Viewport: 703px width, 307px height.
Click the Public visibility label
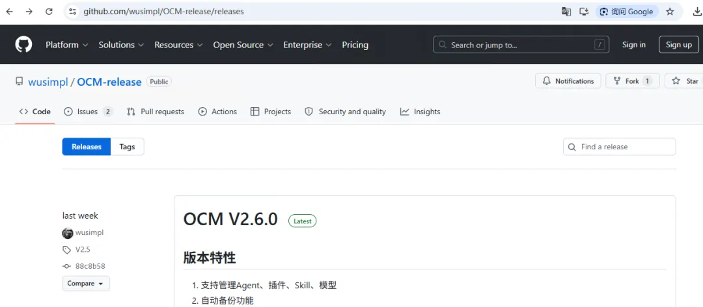click(159, 82)
